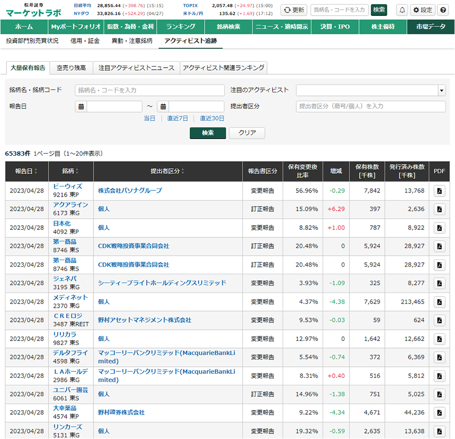Viewport: 455px width, 439px height.
Task: Go to 異動・注意銘柄 submenu
Action: click(x=132, y=41)
